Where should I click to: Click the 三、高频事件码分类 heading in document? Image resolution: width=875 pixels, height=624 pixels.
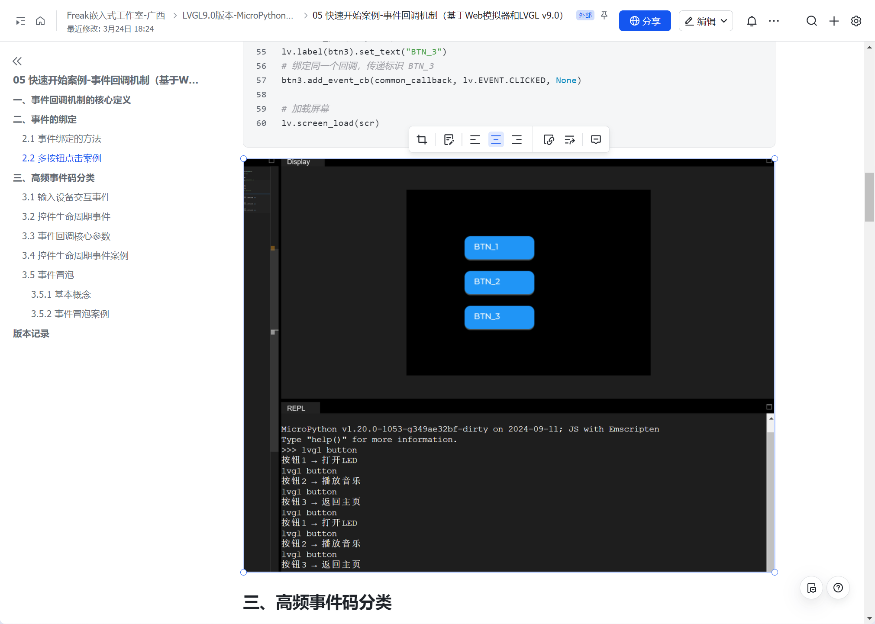pyautogui.click(x=317, y=602)
